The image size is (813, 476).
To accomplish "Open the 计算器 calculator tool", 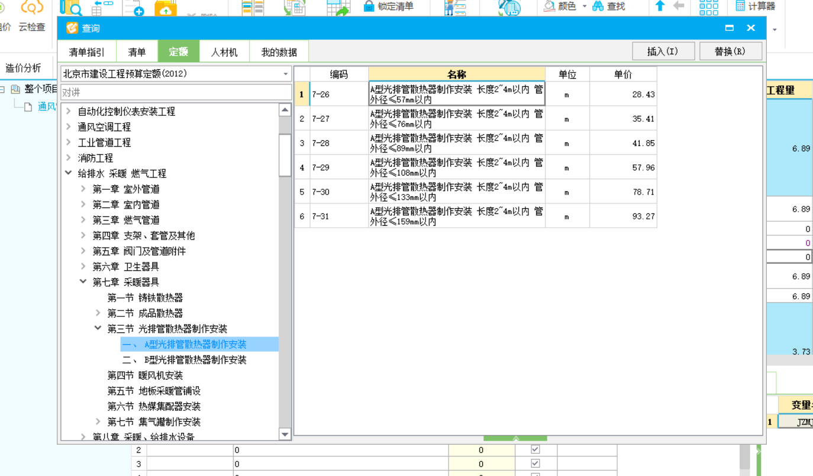I will tap(755, 7).
